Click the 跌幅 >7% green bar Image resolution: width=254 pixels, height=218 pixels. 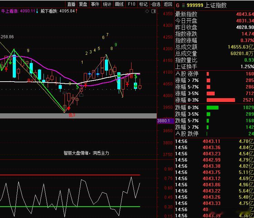(x=208, y=127)
